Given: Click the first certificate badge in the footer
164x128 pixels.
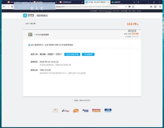Looking at the screenshot, I should (x=55, y=111).
